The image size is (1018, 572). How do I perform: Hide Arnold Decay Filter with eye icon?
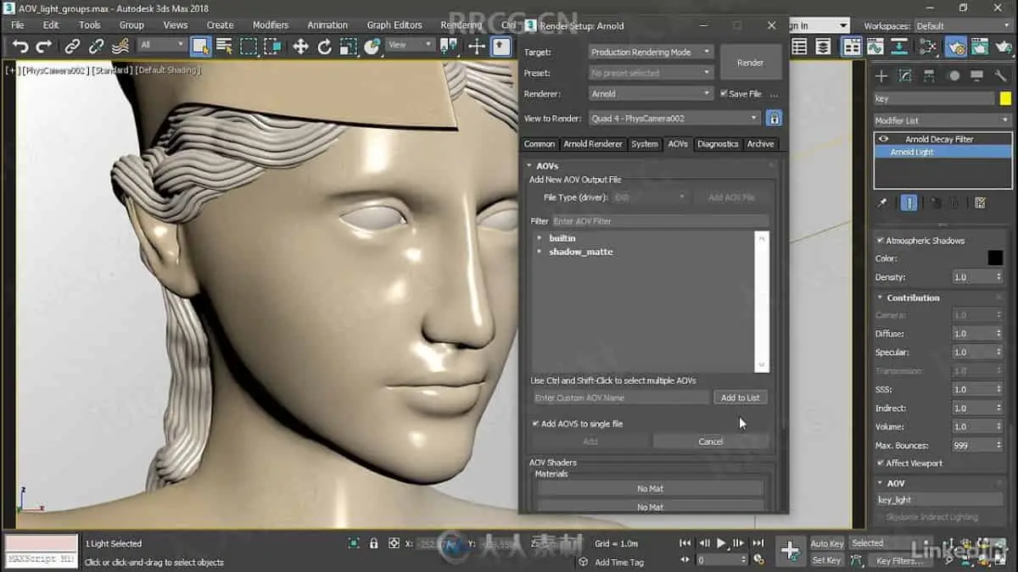pyautogui.click(x=884, y=139)
